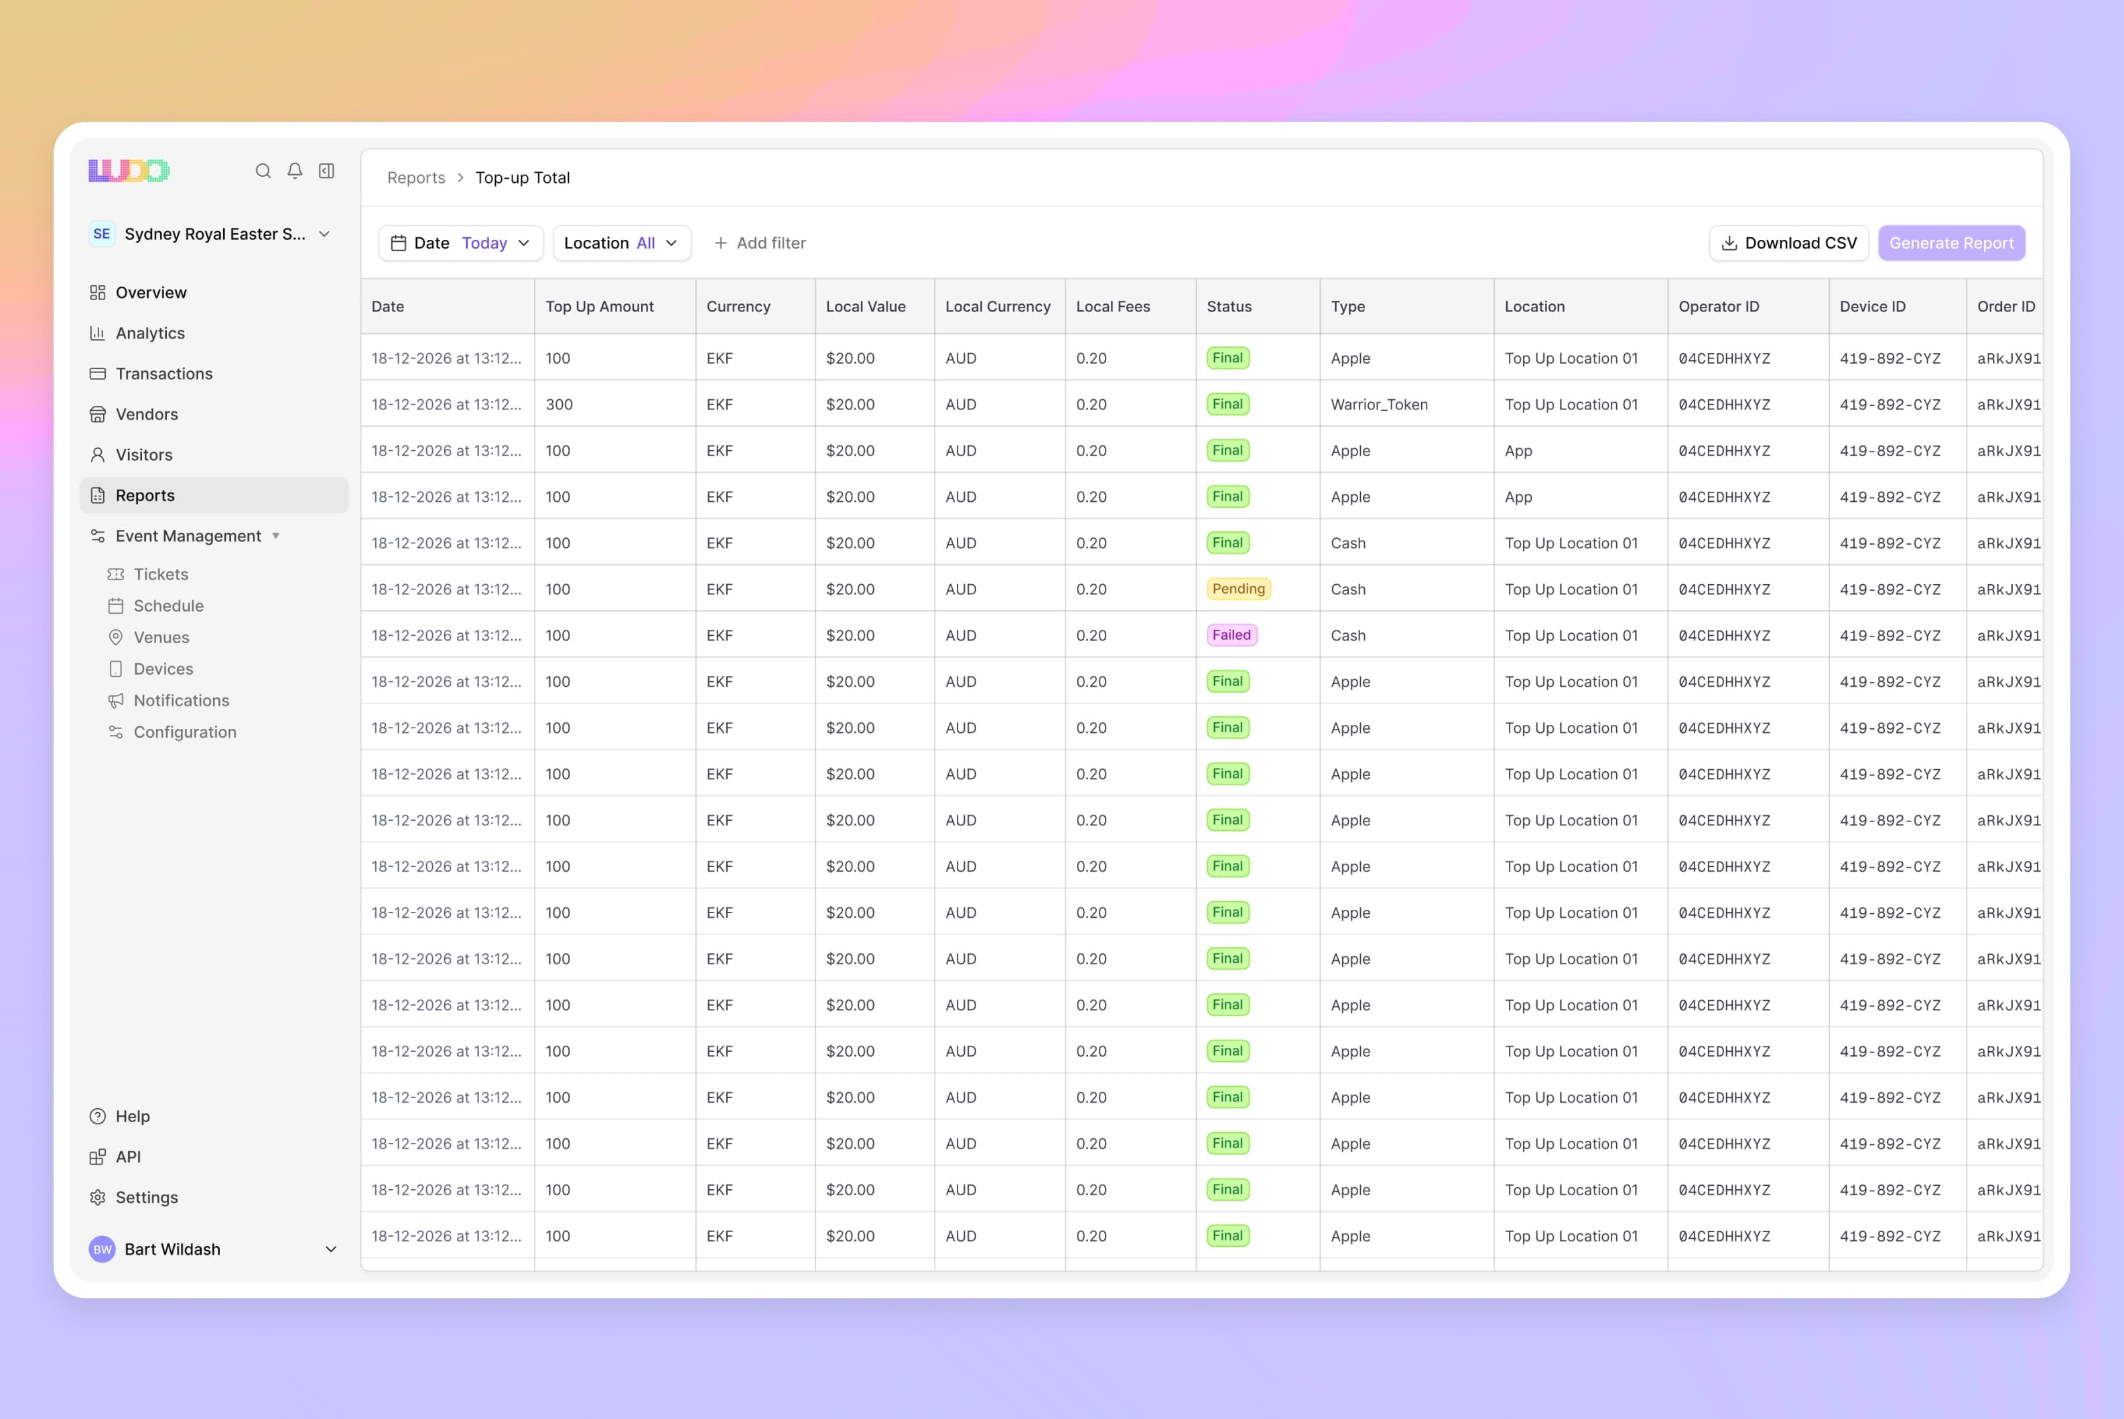Click the Venues map pin icon
Image resolution: width=2124 pixels, height=1419 pixels.
pos(116,637)
